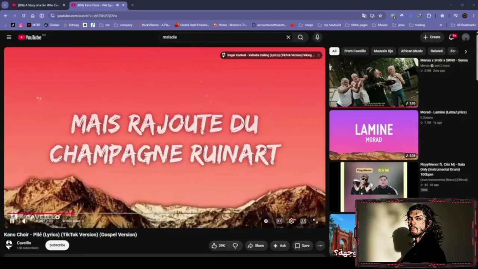Go back in browser history

6,16
